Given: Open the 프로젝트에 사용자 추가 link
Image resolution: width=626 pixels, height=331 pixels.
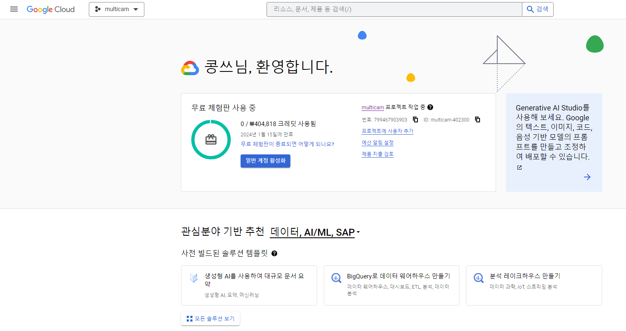Looking at the screenshot, I should (x=387, y=131).
